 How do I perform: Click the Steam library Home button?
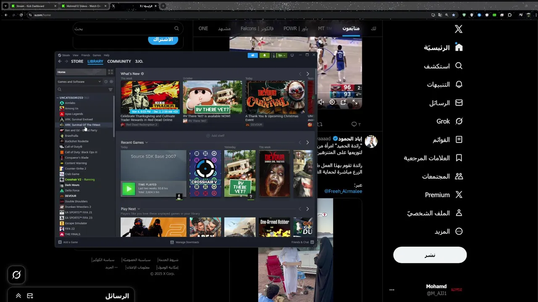pos(81,72)
